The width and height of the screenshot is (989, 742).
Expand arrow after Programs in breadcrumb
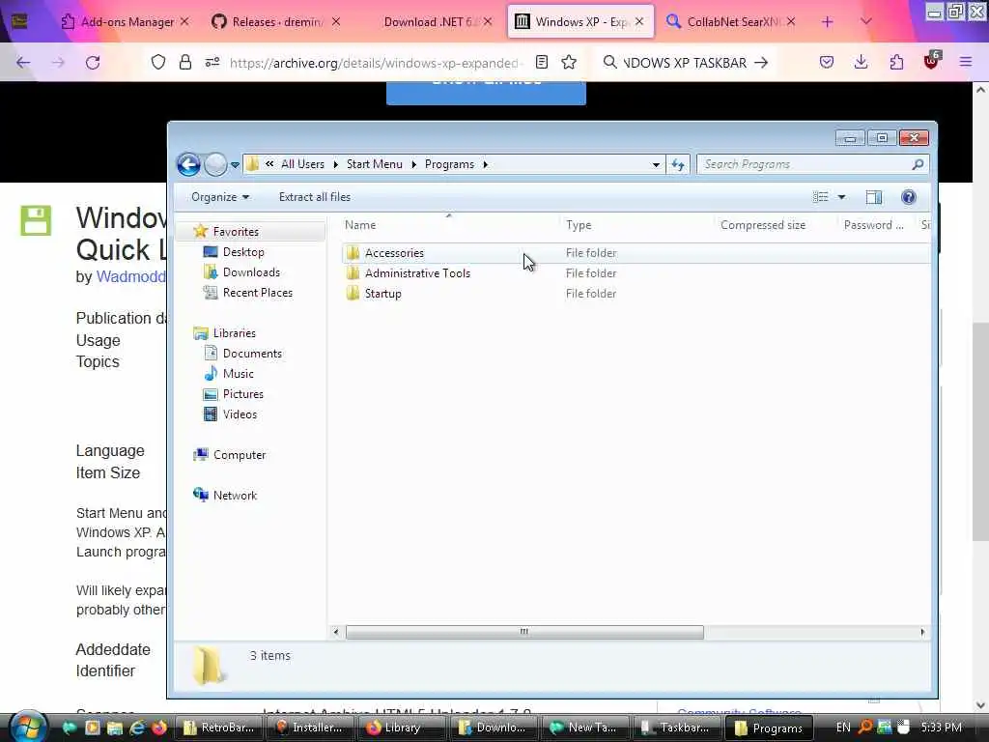pyautogui.click(x=485, y=164)
